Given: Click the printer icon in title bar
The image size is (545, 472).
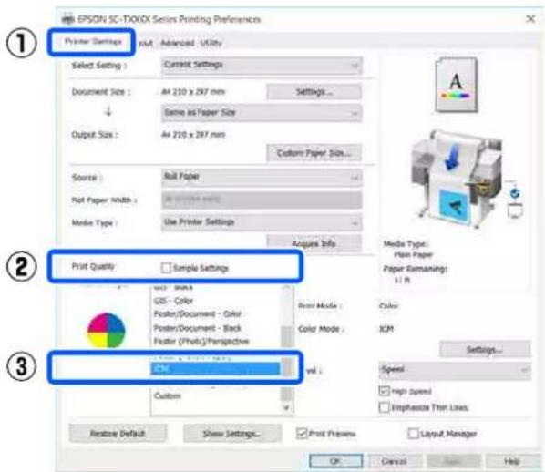Looking at the screenshot, I should [67, 19].
